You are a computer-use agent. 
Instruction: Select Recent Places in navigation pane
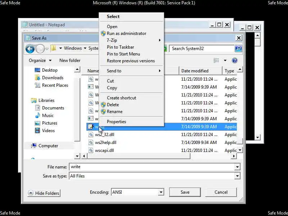(55, 85)
